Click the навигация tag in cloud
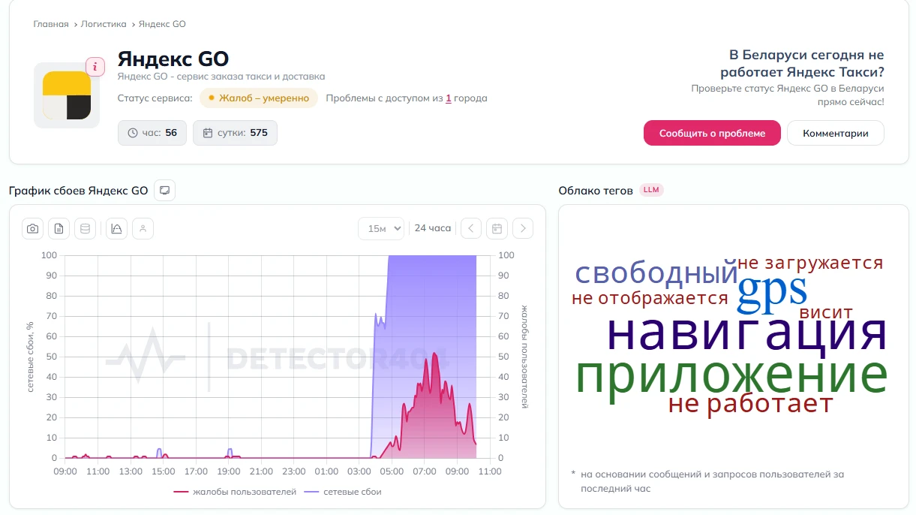 click(x=747, y=331)
